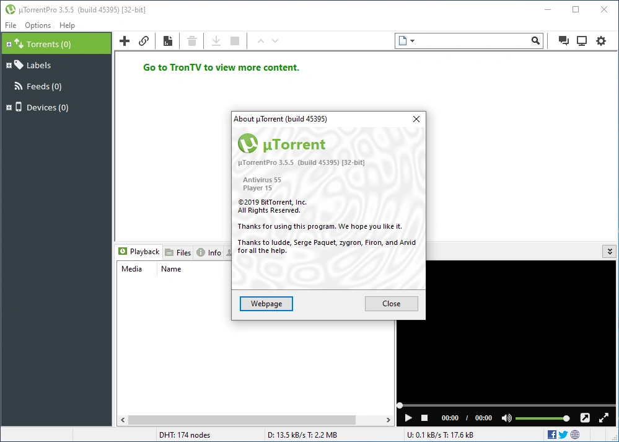The image size is (619, 442).
Task: Pop out the video player
Action: coord(585,418)
